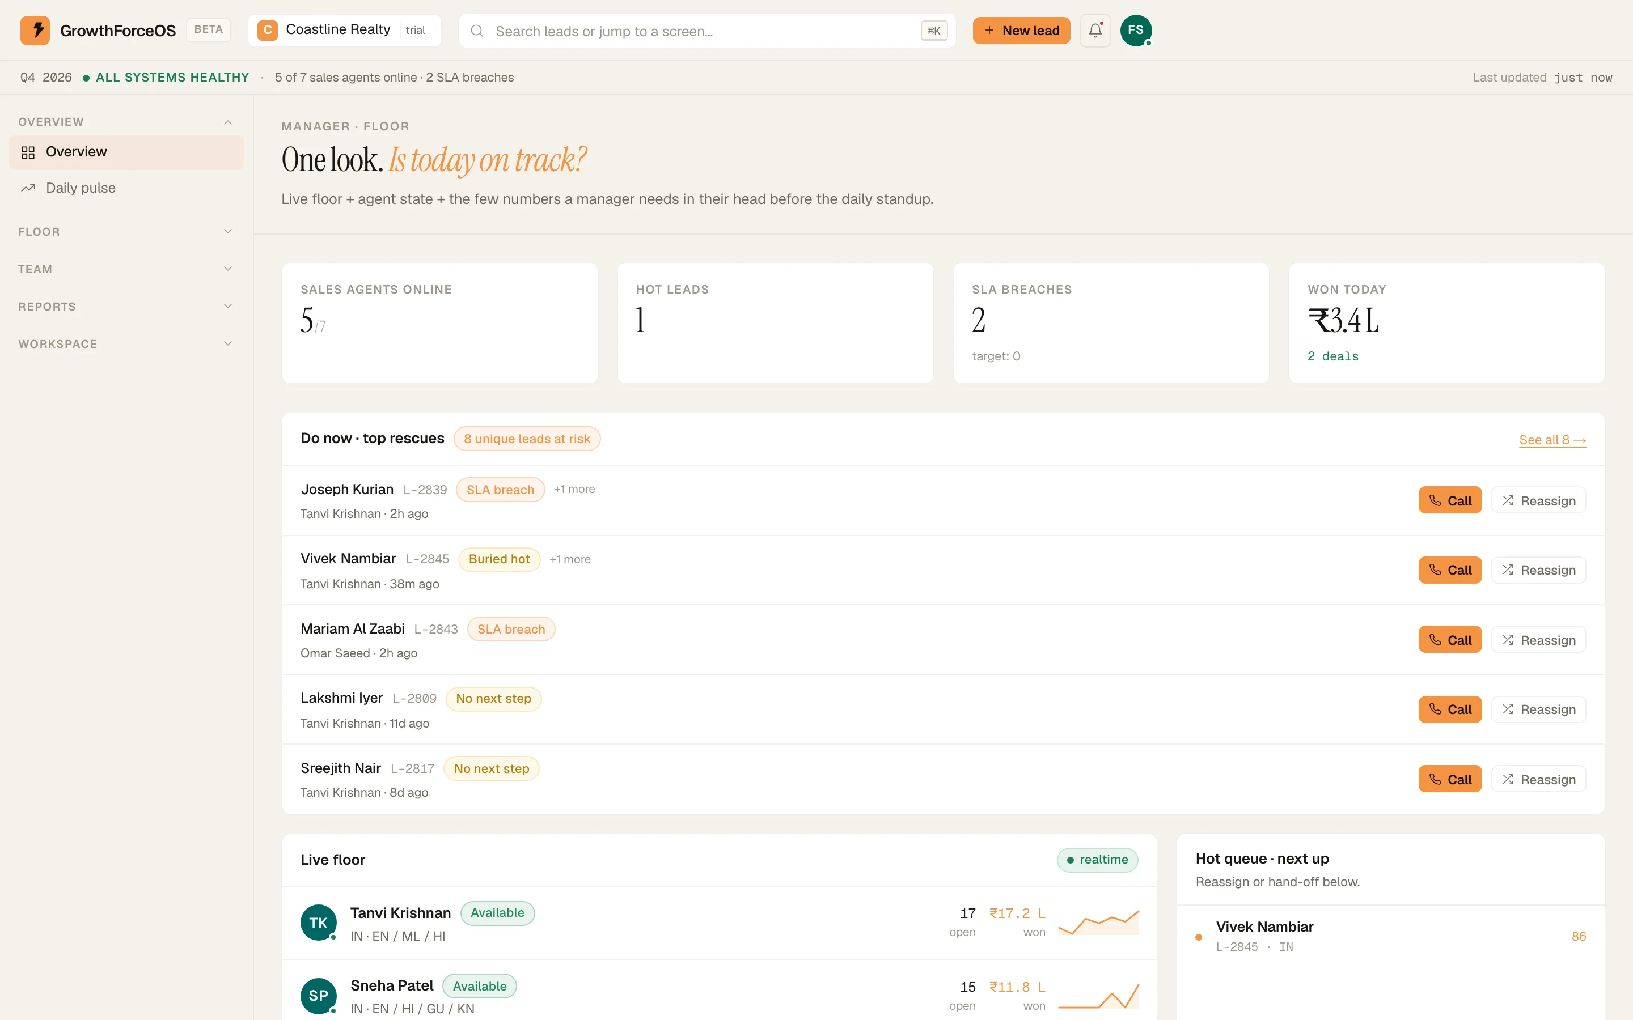Expand the WORKSPACE sidebar section
The height and width of the screenshot is (1020, 1633).
[125, 344]
